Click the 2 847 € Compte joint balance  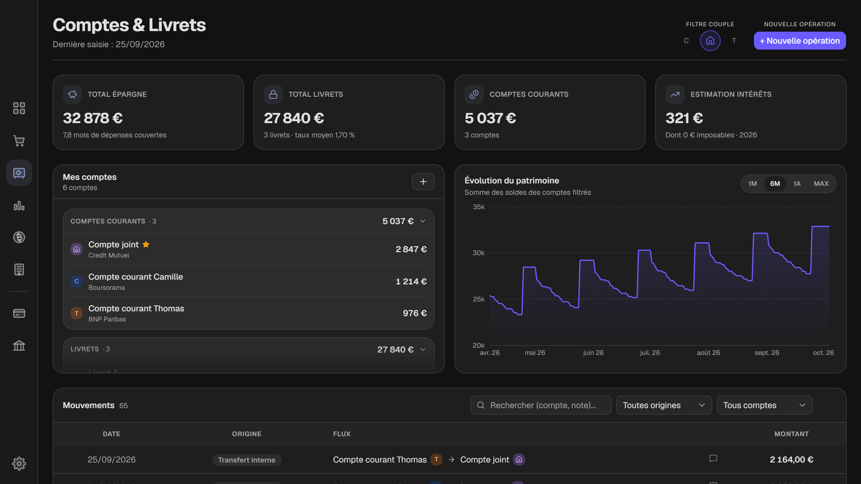click(411, 249)
